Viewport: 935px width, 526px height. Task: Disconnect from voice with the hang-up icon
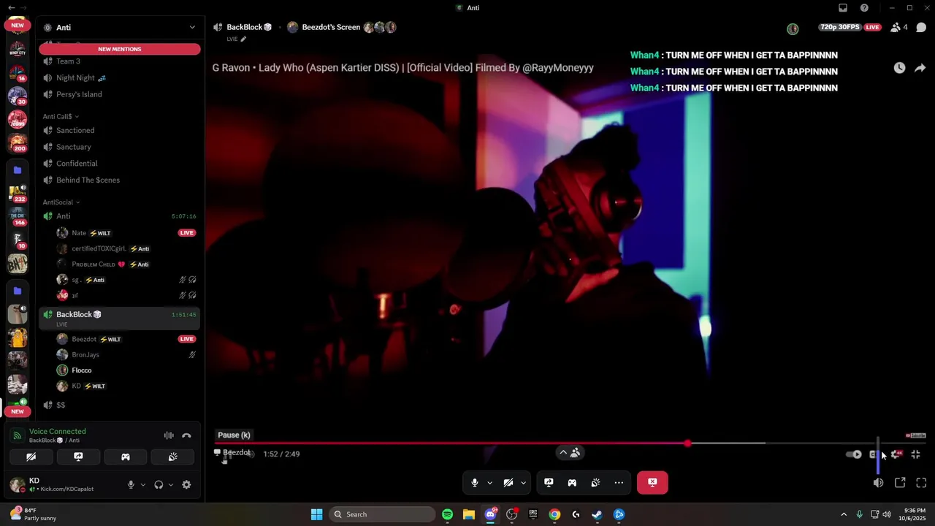[x=186, y=435]
